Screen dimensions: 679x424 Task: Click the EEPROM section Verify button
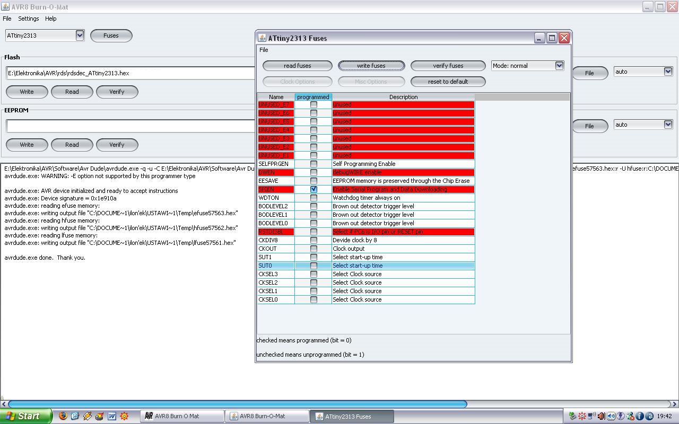coord(117,145)
